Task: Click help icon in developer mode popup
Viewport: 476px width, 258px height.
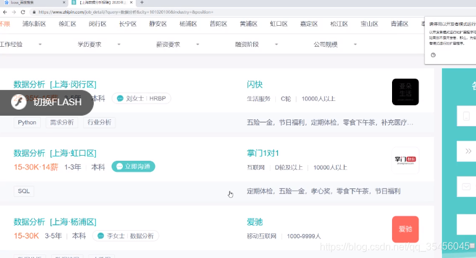Action: [433, 55]
